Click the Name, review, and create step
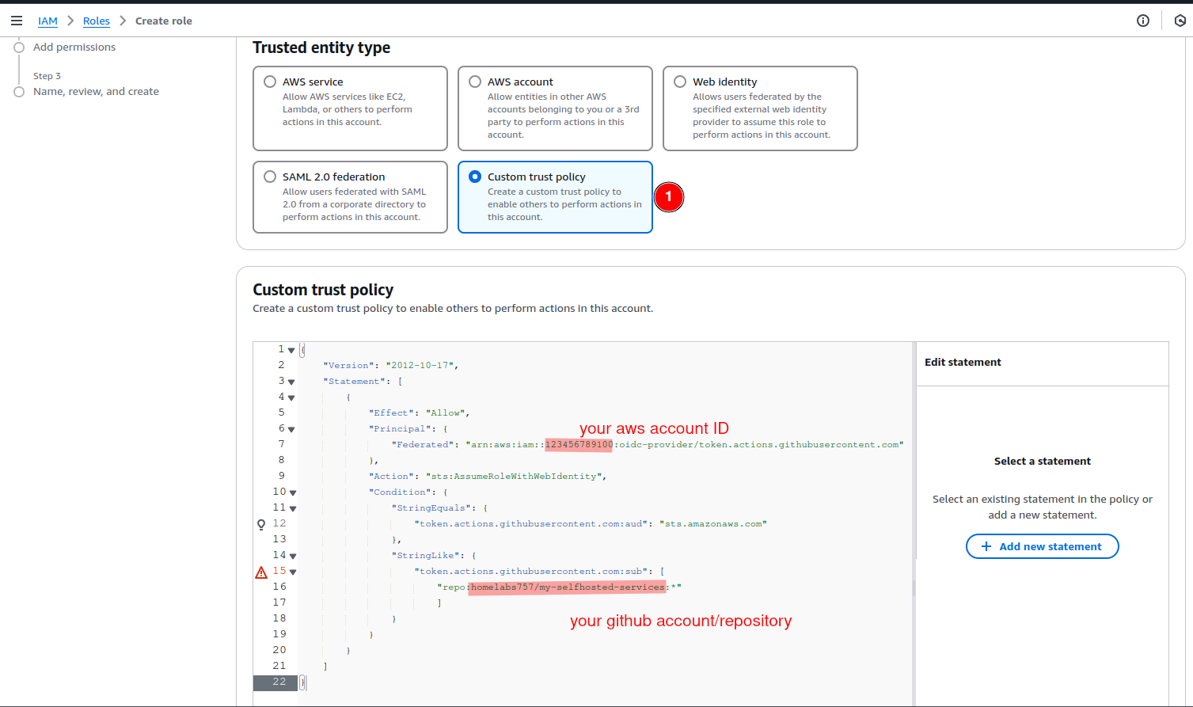 pyautogui.click(x=96, y=91)
